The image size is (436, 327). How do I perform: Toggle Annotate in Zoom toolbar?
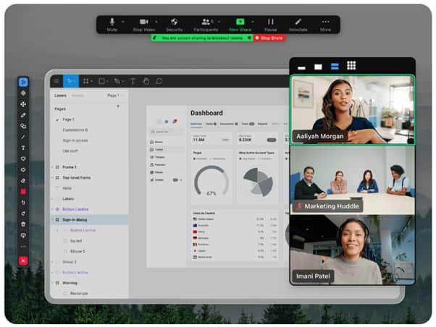[x=298, y=25]
